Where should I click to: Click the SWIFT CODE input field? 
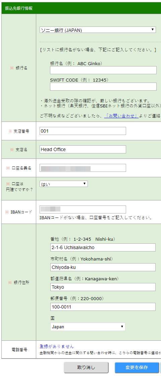pos(103,87)
